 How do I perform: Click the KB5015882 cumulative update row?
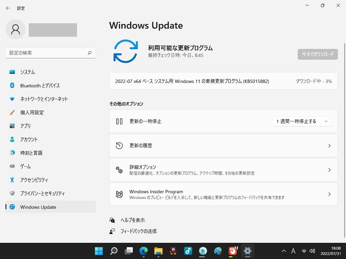224,81
